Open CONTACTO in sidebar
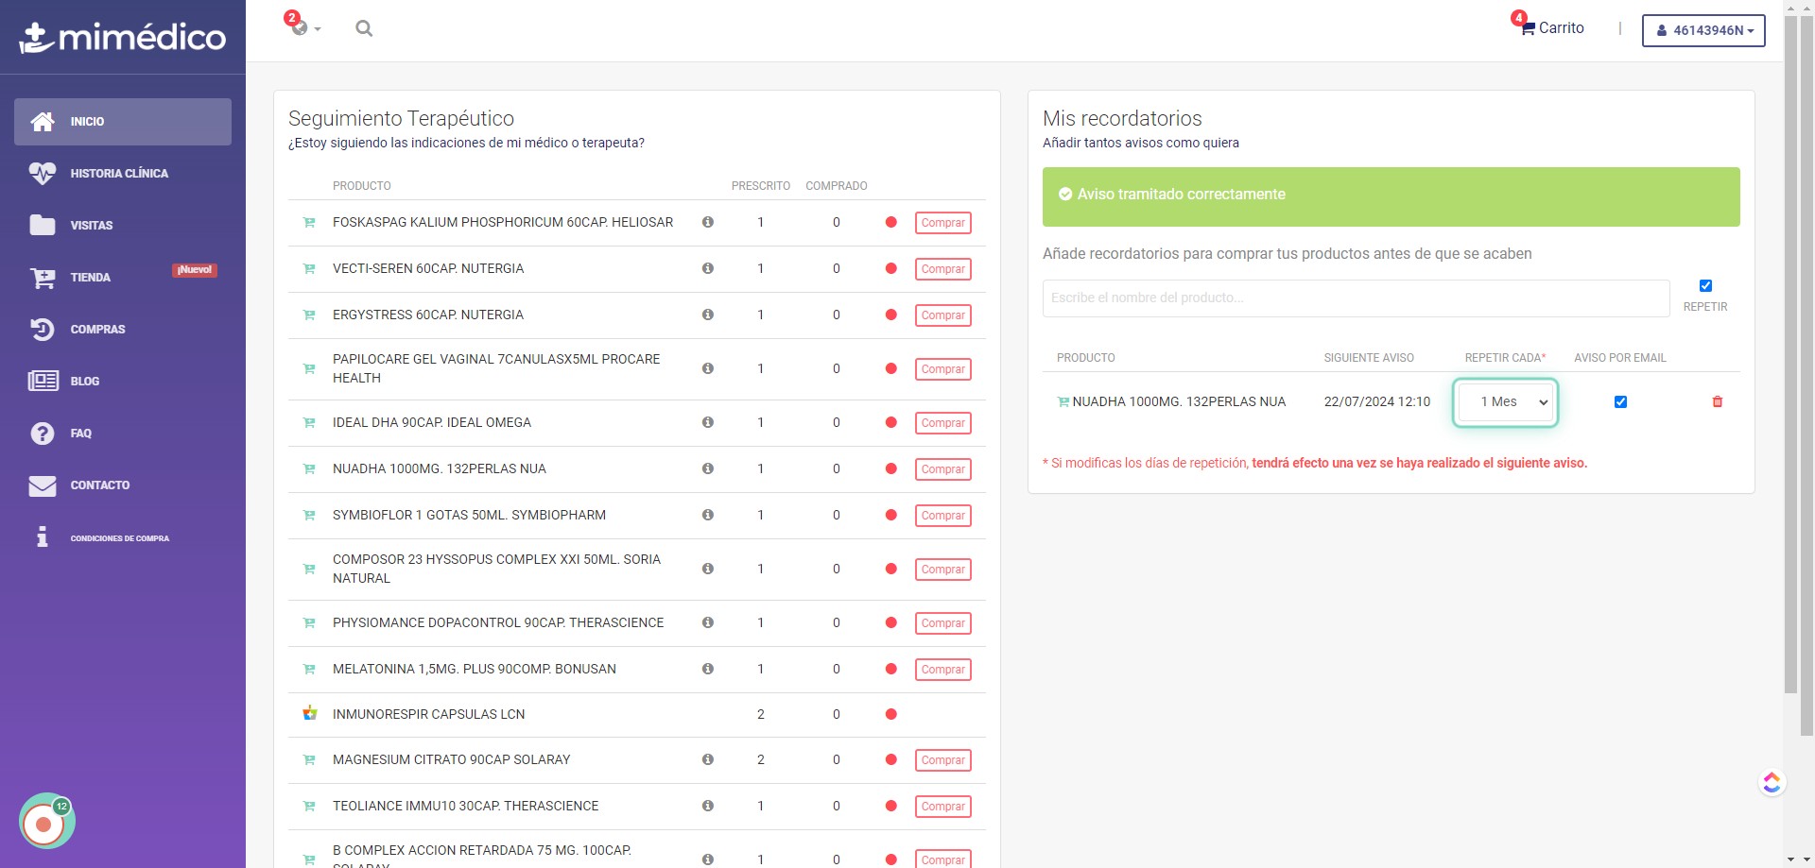The image size is (1815, 868). pos(123,485)
